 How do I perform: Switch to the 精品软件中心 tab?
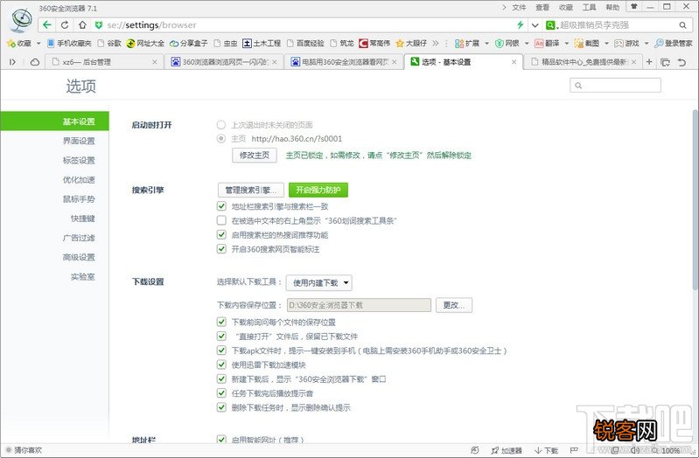tap(583, 62)
